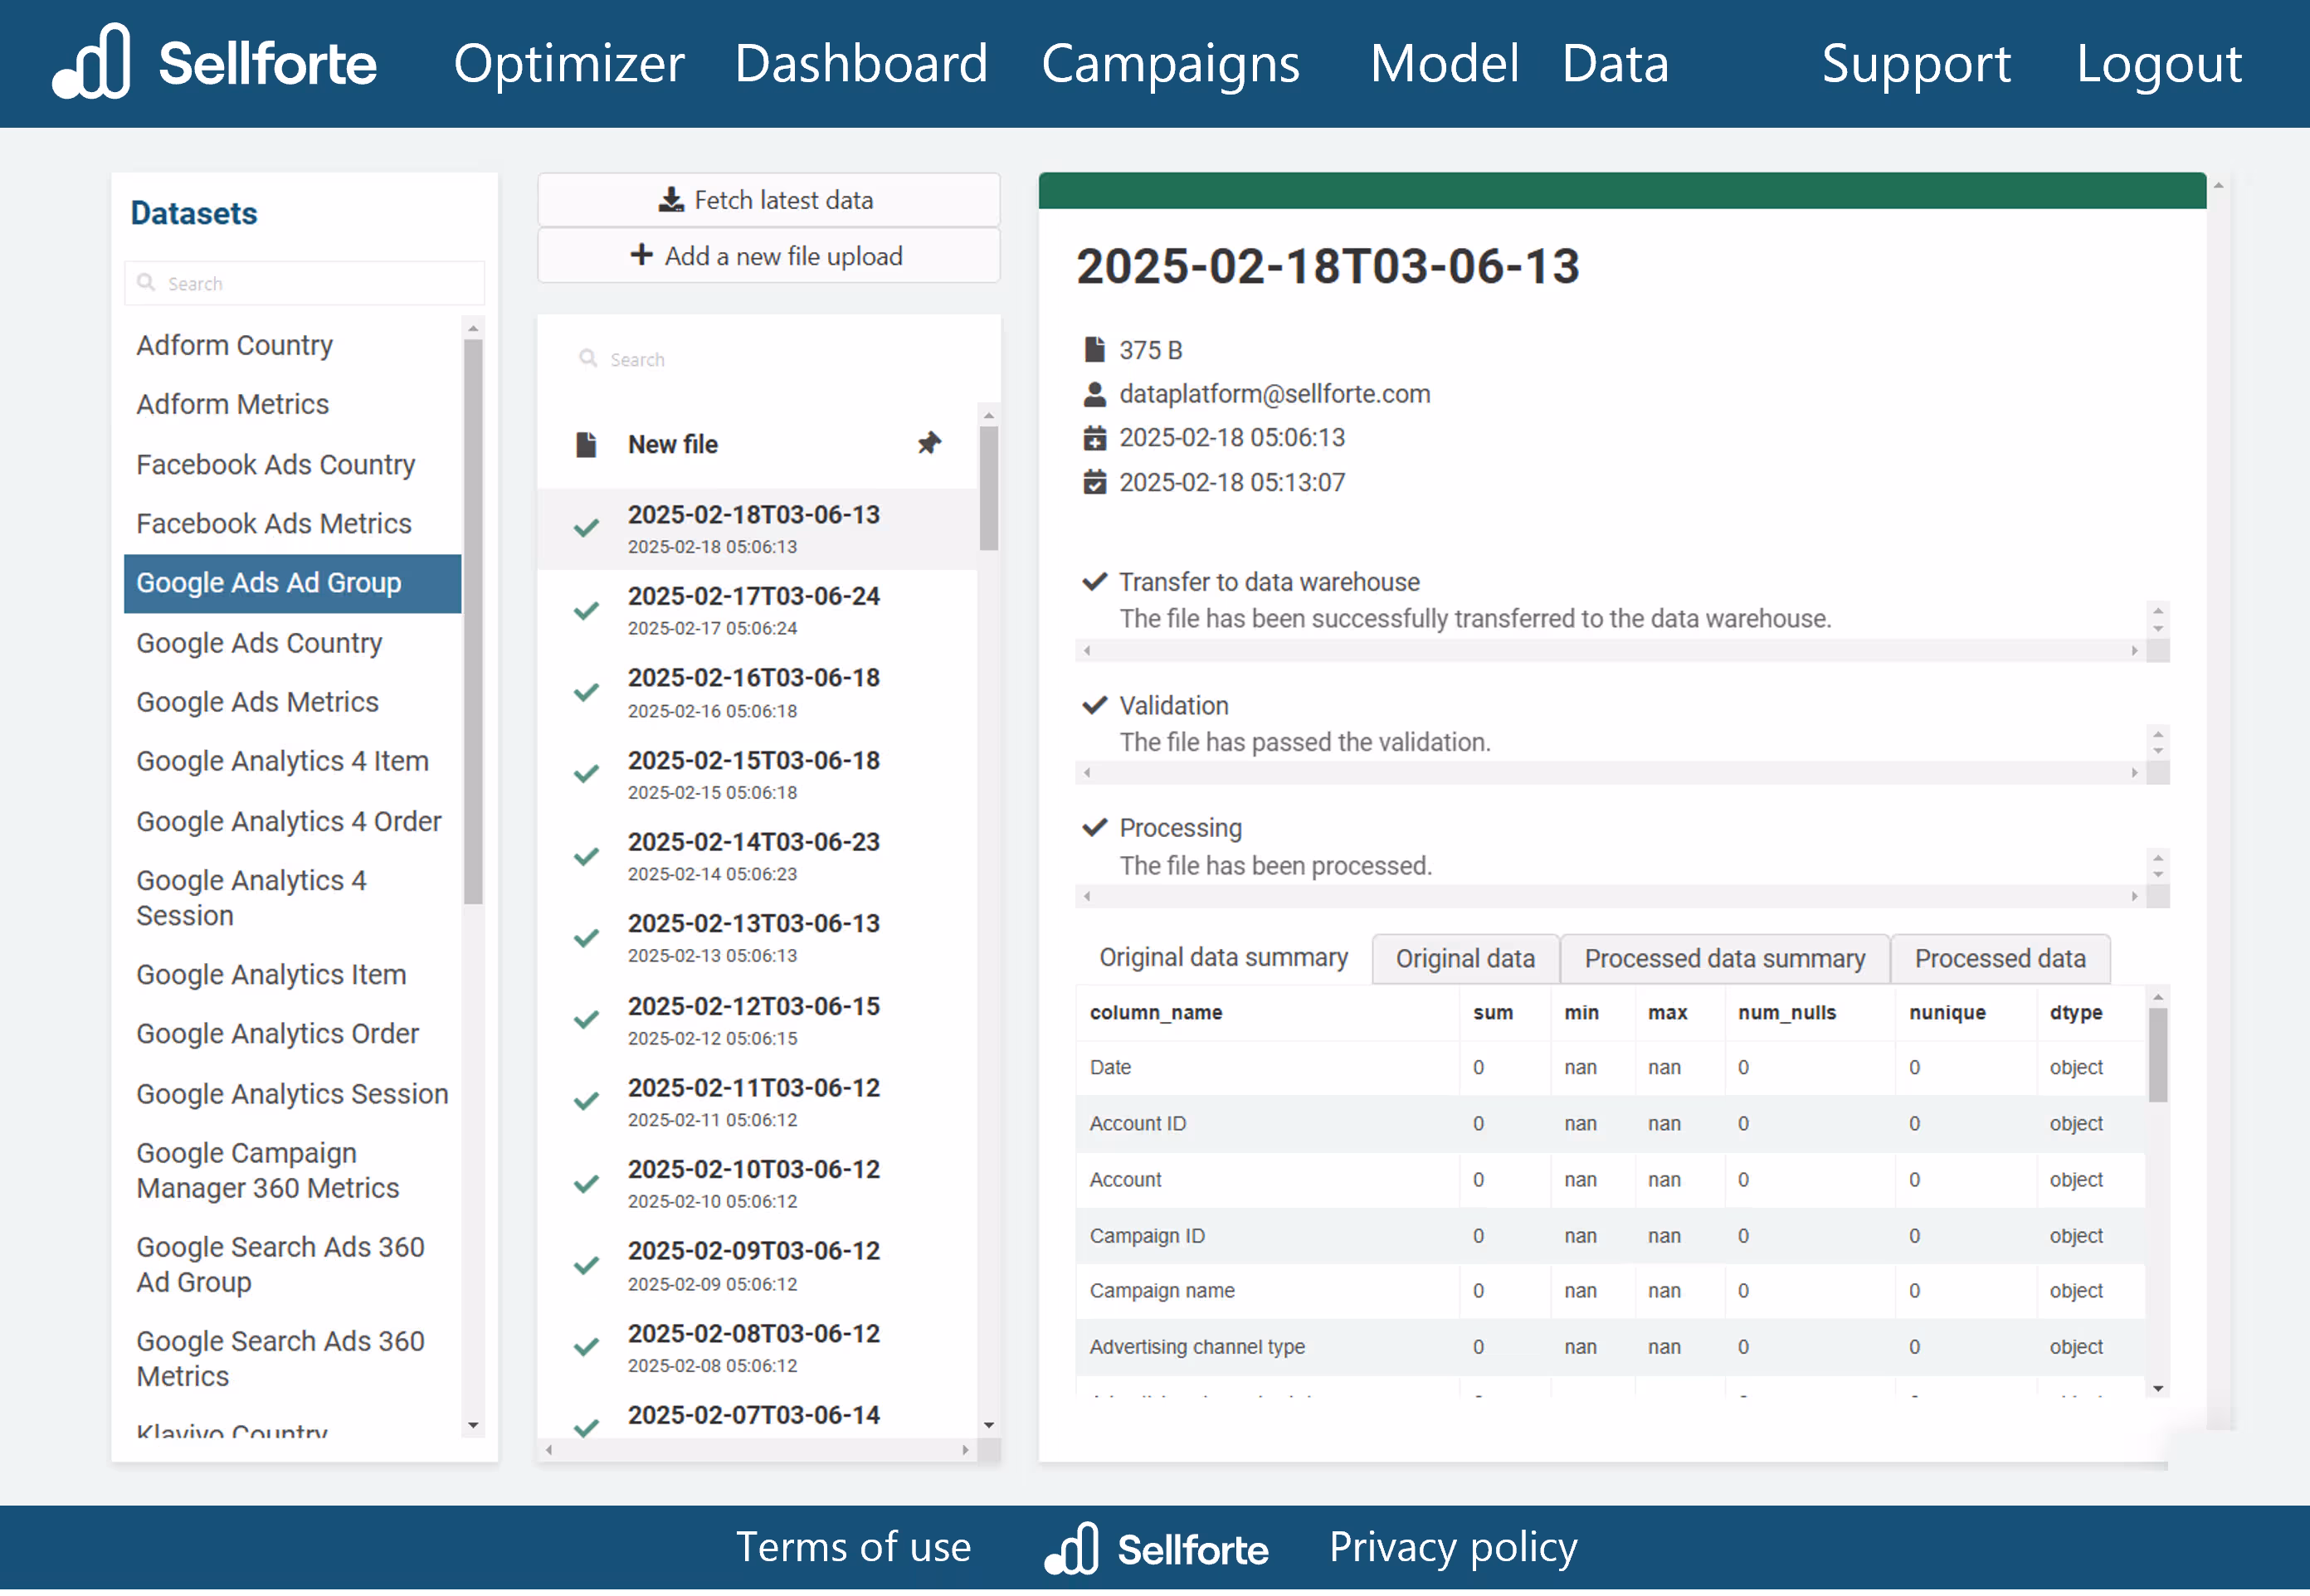
Task: Click the file icon beside New file
Action: click(x=587, y=444)
